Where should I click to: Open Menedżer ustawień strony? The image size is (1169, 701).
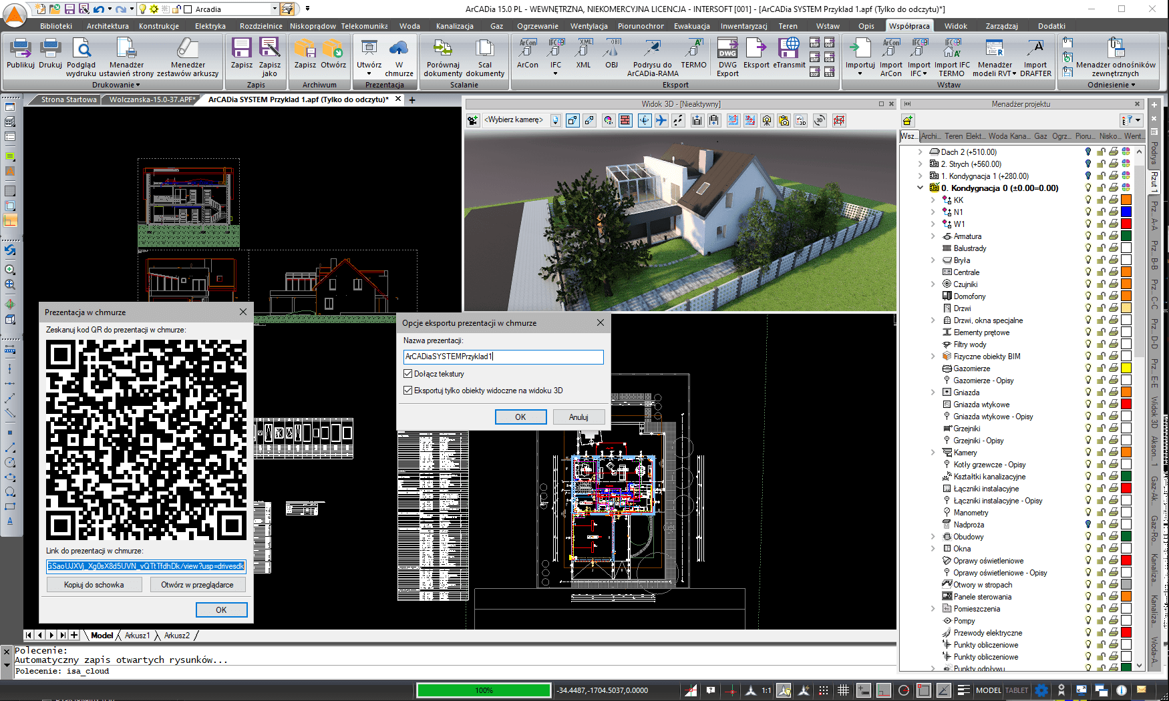point(126,57)
